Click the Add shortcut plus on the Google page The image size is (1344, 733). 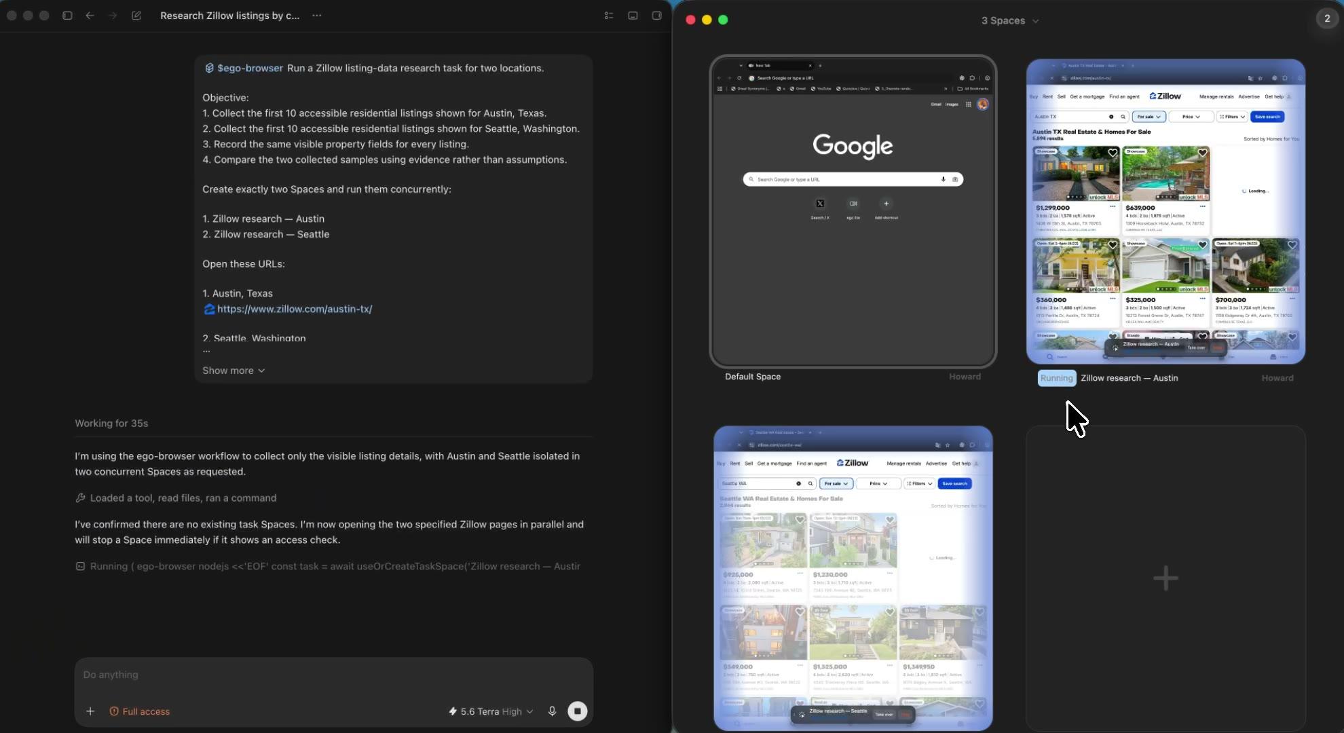[x=886, y=204]
